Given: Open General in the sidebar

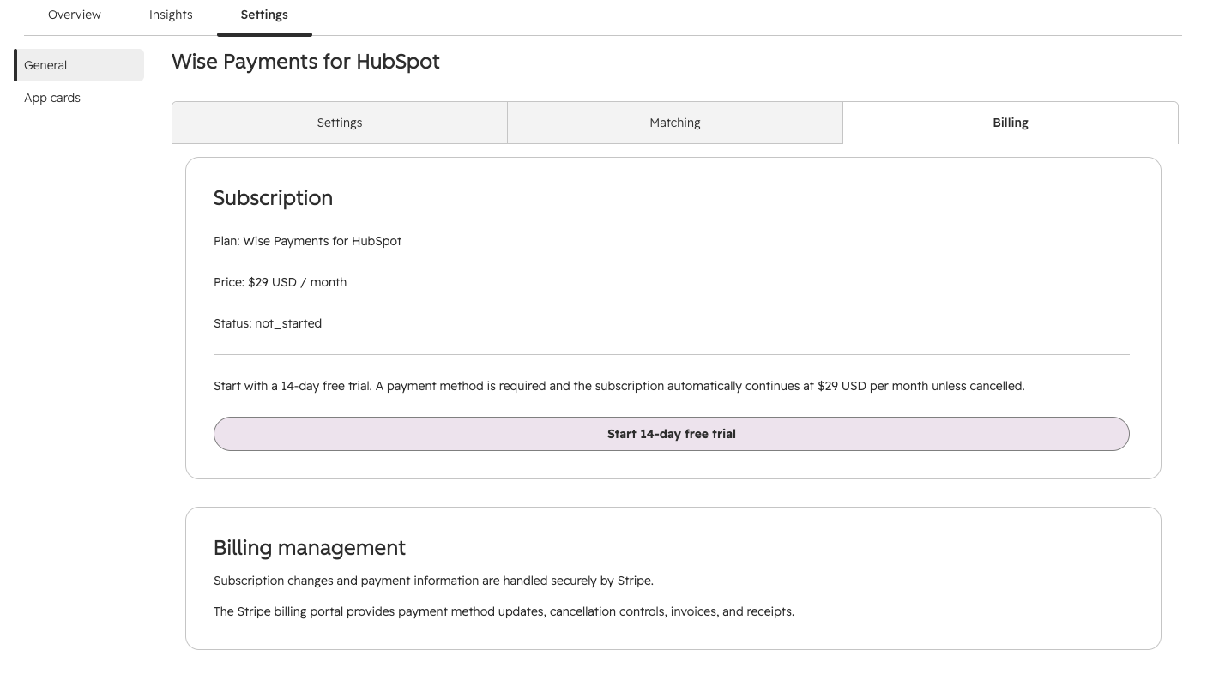Looking at the screenshot, I should (80, 65).
